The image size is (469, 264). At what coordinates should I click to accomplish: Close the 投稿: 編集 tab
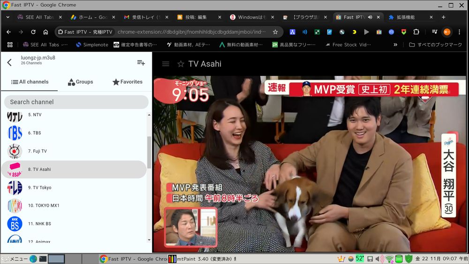(219, 17)
